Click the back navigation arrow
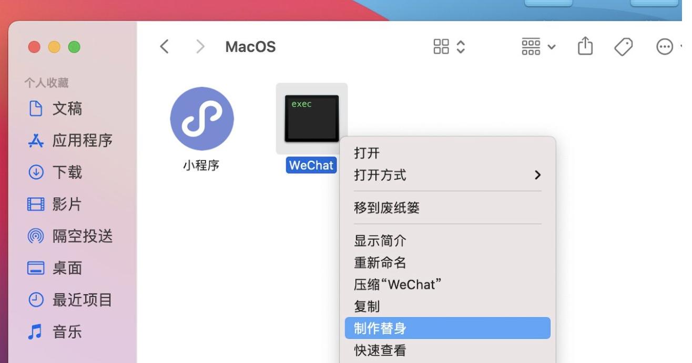The image size is (692, 363). pyautogui.click(x=164, y=46)
